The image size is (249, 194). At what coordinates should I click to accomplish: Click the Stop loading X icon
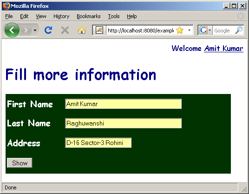pyautogui.click(x=65, y=30)
